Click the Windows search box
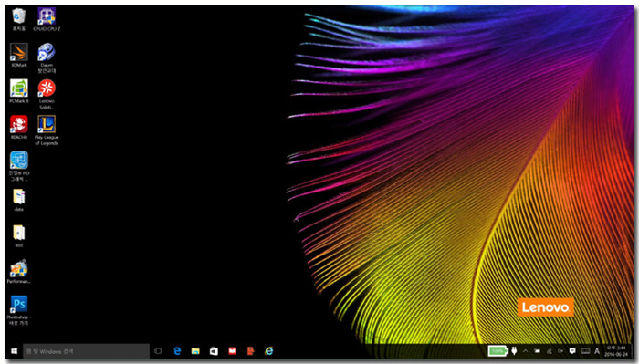Screen dimensions: 639x364 click(x=86, y=351)
